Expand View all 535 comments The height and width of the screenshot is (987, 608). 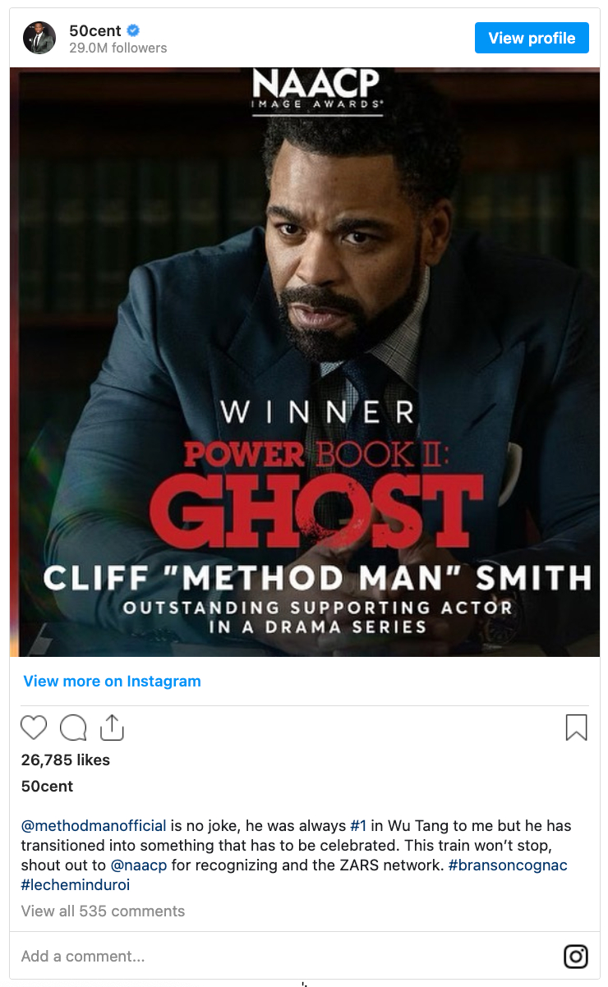103,911
